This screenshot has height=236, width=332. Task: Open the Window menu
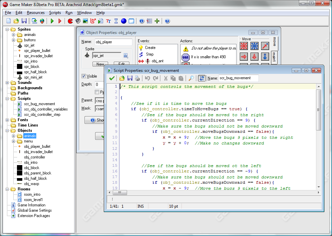pyautogui.click(x=84, y=13)
